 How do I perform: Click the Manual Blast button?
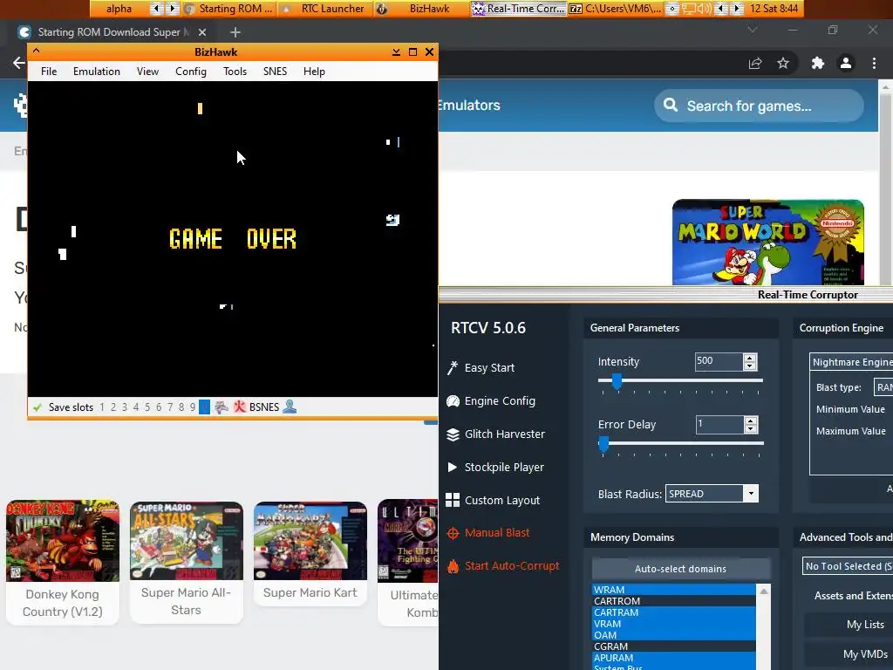click(x=497, y=533)
